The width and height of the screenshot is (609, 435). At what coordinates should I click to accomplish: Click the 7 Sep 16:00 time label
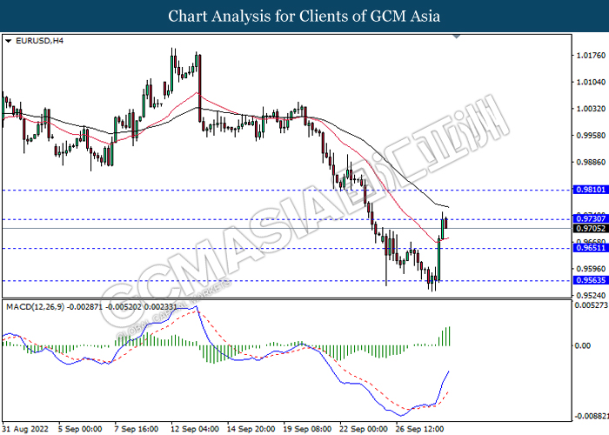coord(137,429)
